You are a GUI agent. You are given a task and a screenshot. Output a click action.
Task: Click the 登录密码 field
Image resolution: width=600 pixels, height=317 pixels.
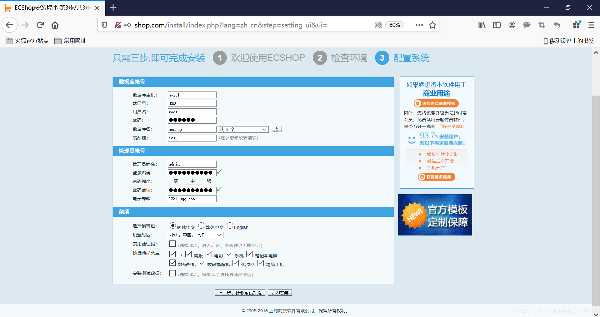[192, 173]
